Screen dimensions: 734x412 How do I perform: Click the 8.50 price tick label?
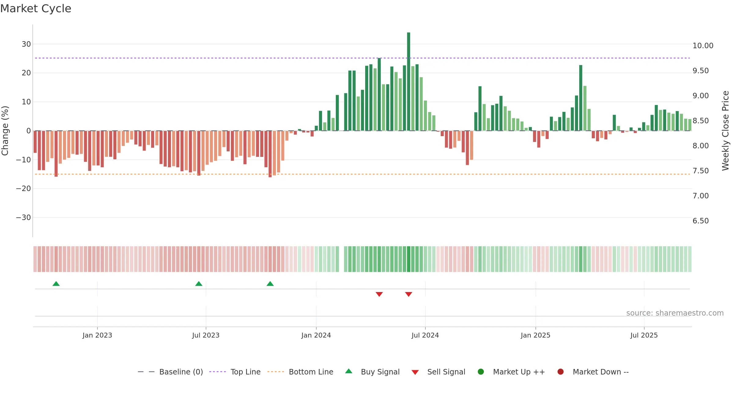point(701,121)
